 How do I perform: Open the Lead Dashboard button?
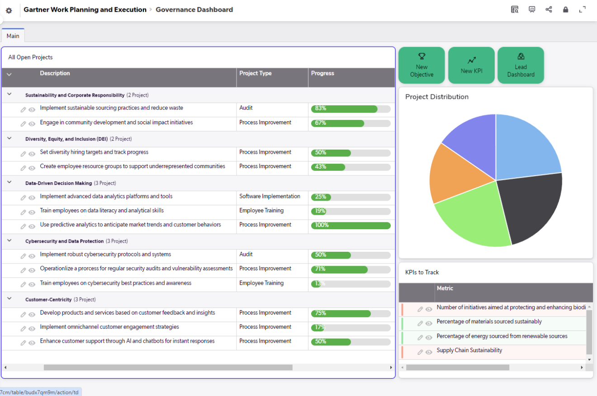(521, 66)
